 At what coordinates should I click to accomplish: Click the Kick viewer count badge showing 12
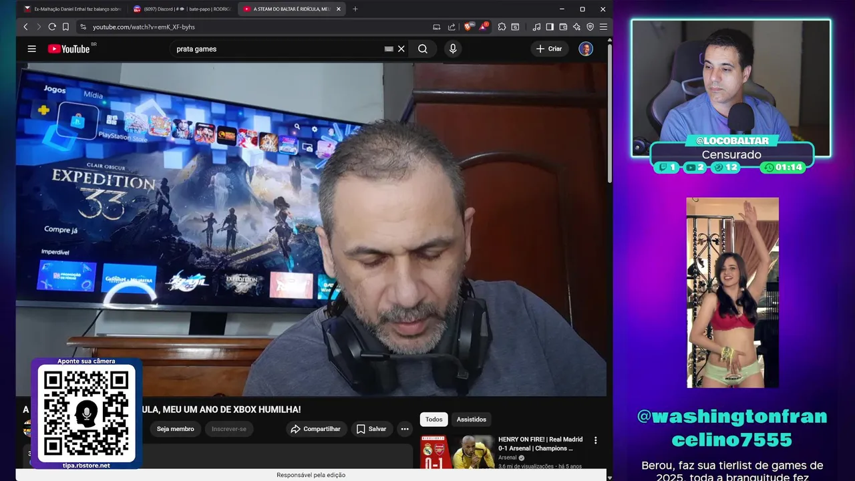[725, 168]
